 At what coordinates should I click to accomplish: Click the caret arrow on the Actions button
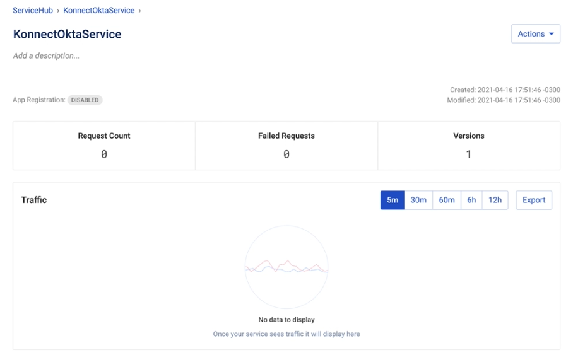(552, 34)
